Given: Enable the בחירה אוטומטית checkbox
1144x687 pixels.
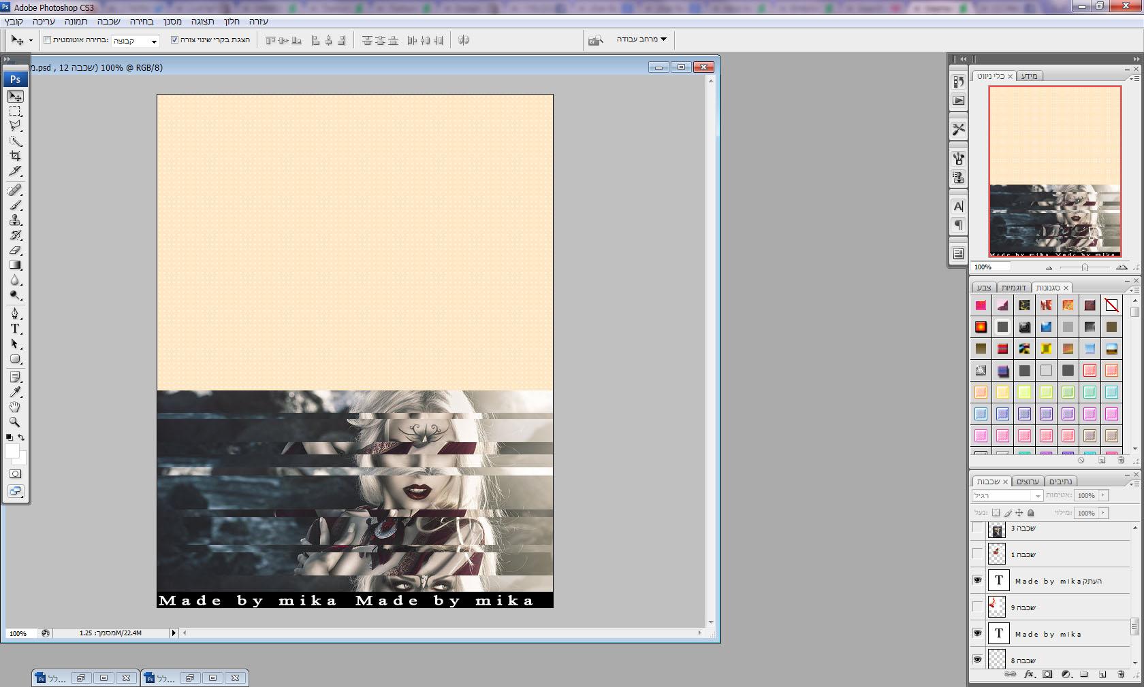Looking at the screenshot, I should click(x=48, y=40).
